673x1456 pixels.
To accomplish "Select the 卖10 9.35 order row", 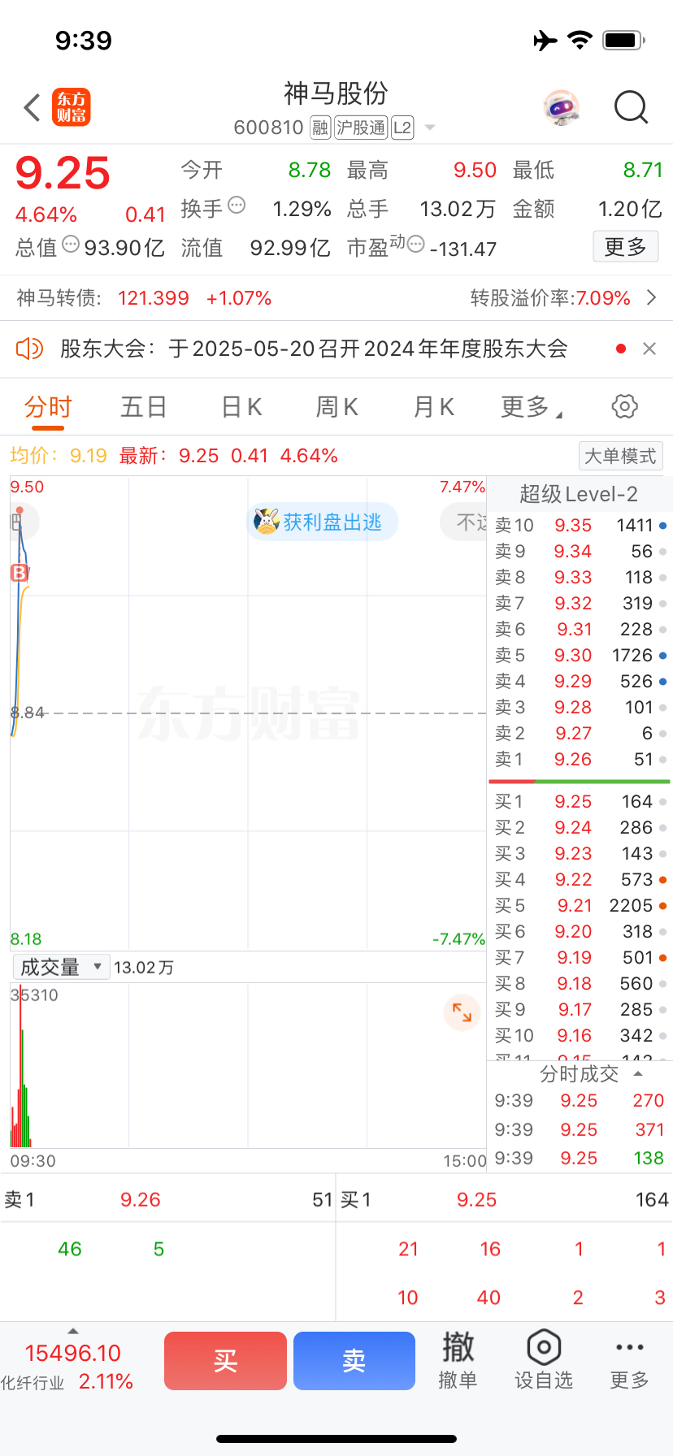I will tap(580, 526).
